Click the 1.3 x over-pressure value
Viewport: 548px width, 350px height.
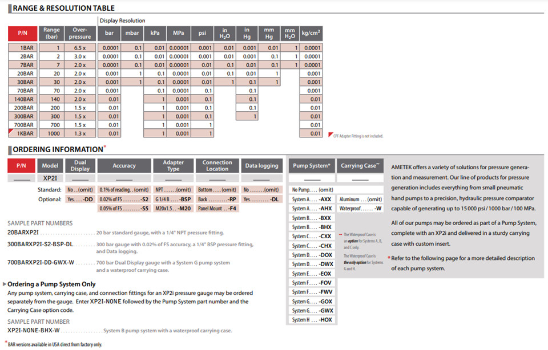[x=80, y=133]
